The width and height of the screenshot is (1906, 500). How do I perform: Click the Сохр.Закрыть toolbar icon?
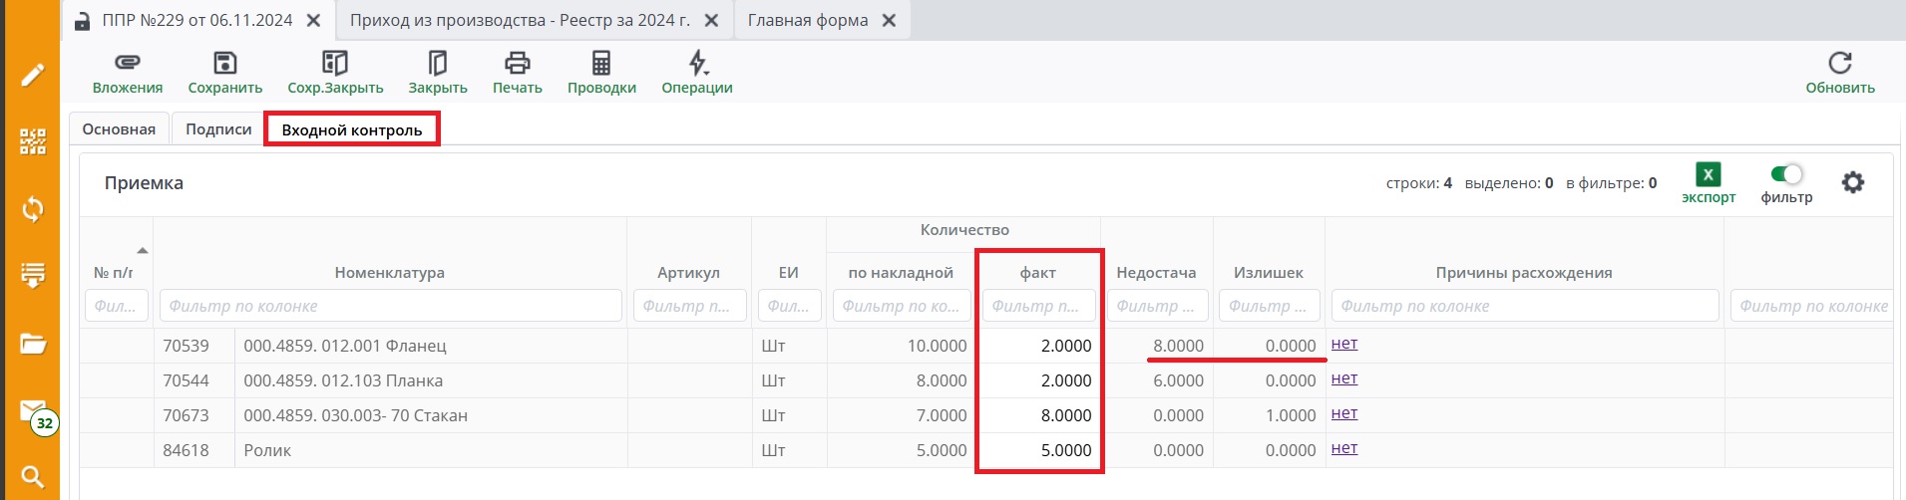pyautogui.click(x=335, y=63)
